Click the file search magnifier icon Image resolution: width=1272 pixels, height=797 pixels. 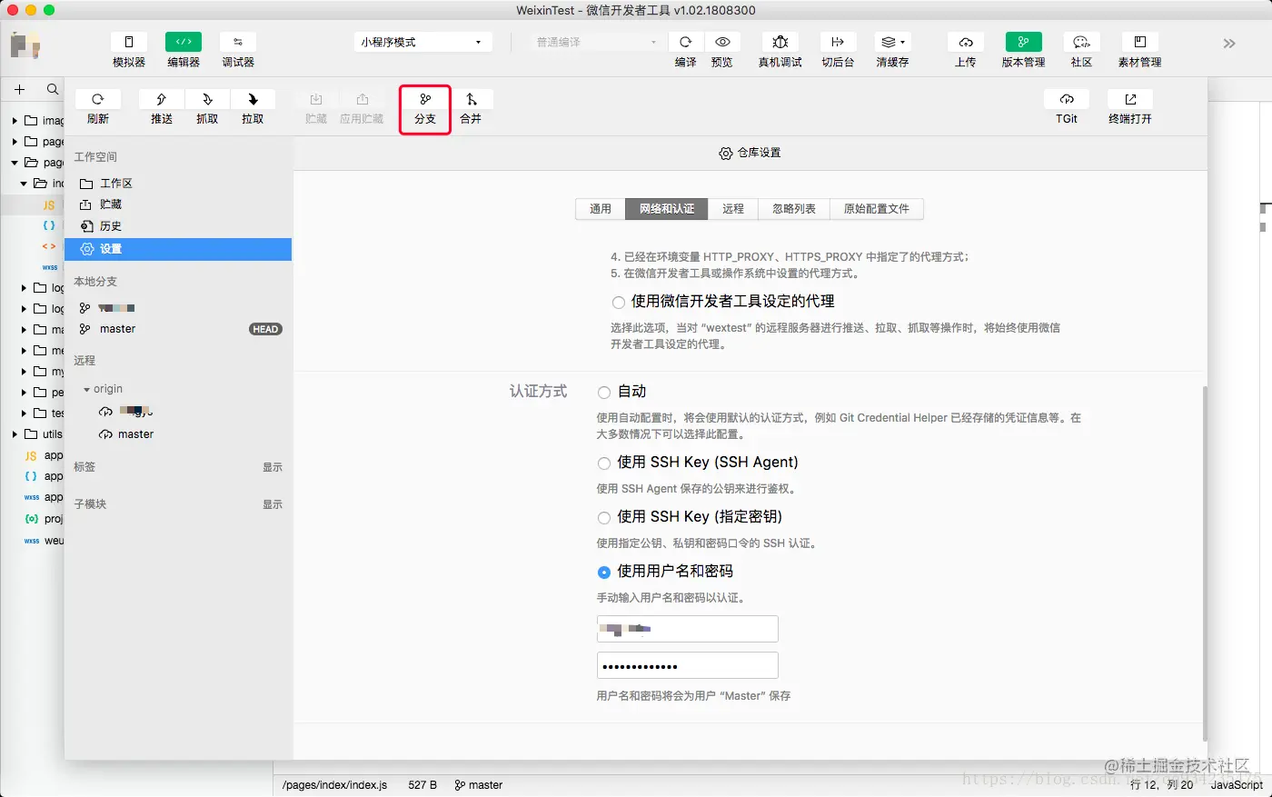(53, 89)
